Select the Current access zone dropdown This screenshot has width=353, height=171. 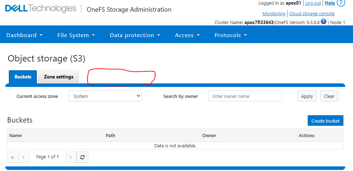pos(105,96)
